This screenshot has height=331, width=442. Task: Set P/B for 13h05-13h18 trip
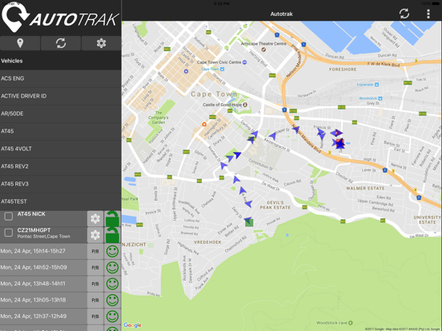click(x=95, y=300)
